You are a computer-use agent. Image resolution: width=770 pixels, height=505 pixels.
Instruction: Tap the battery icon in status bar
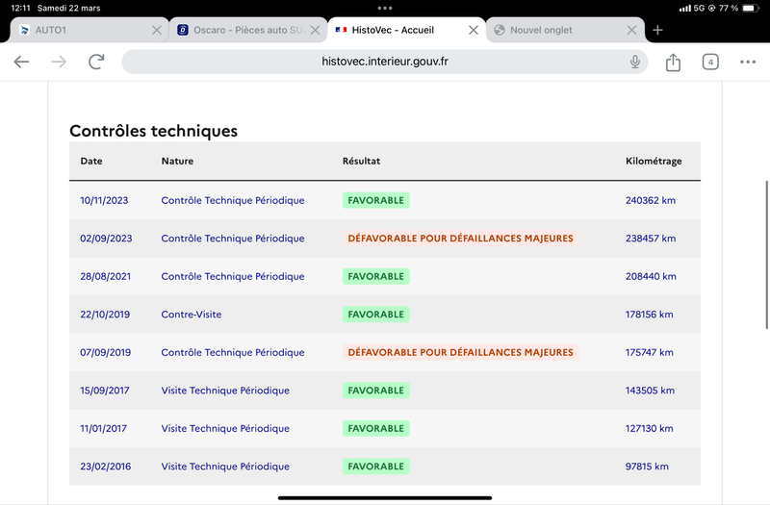751,8
